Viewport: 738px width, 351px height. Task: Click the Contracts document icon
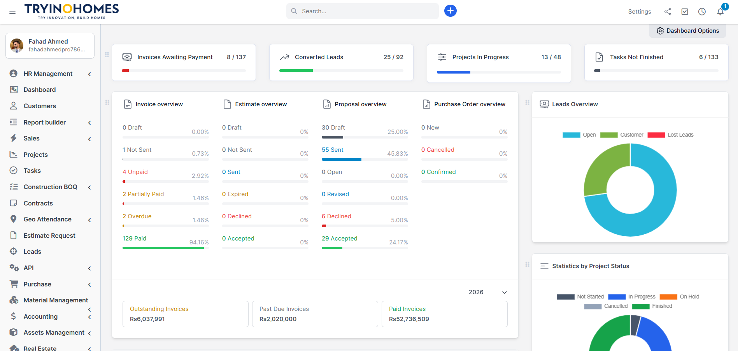(14, 203)
